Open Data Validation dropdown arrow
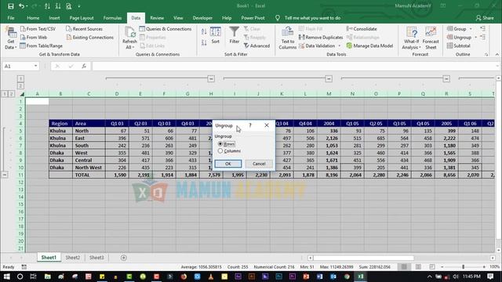Image resolution: width=502 pixels, height=282 pixels. pyautogui.click(x=340, y=45)
